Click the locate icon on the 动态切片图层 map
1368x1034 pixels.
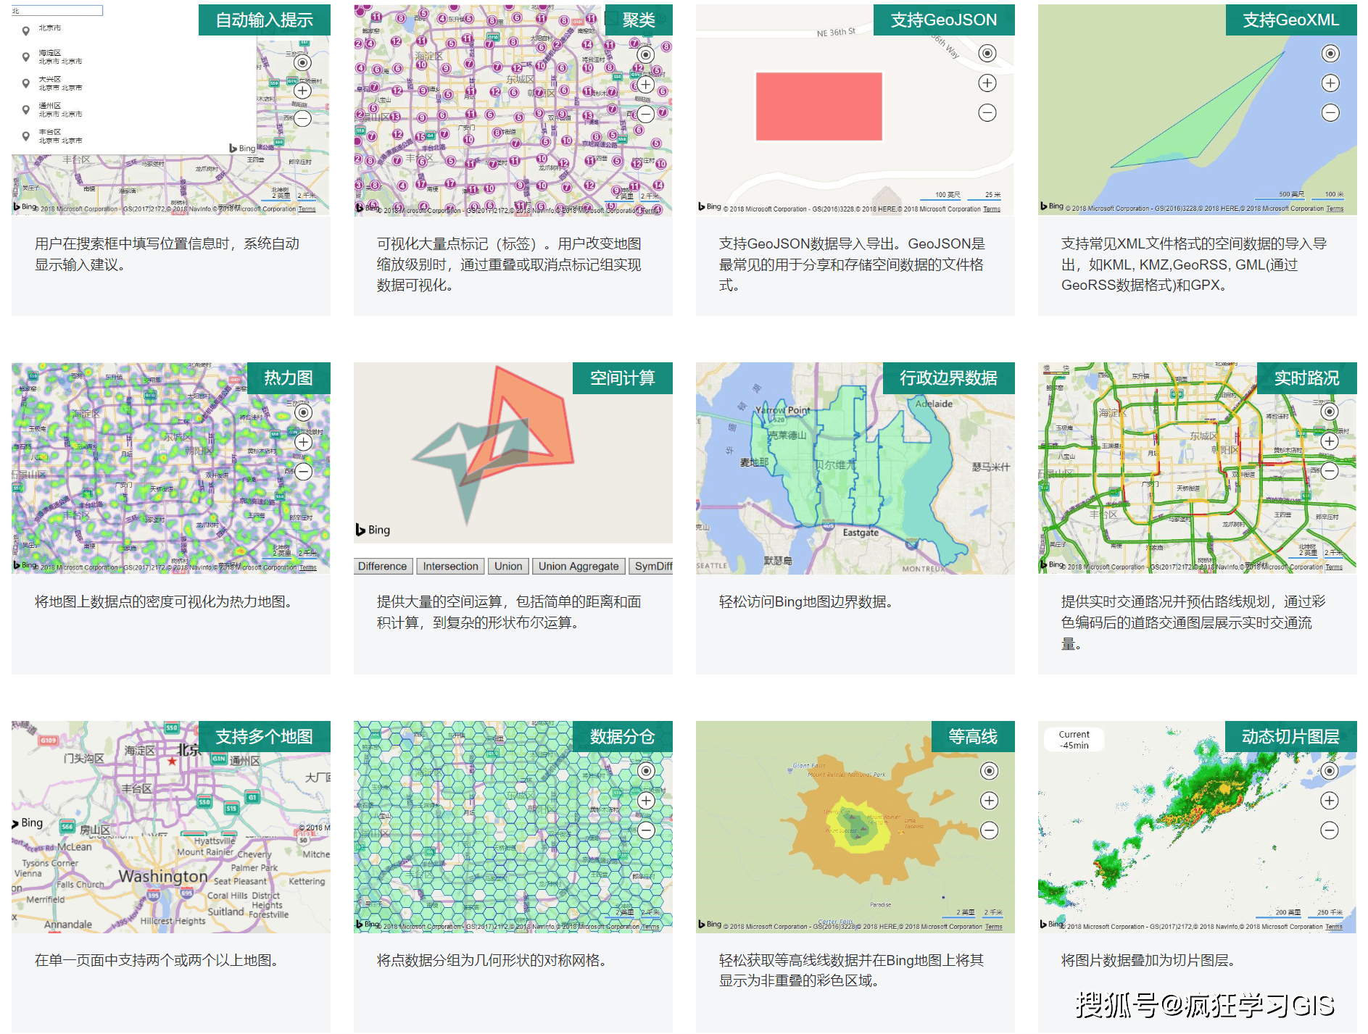click(x=1330, y=771)
